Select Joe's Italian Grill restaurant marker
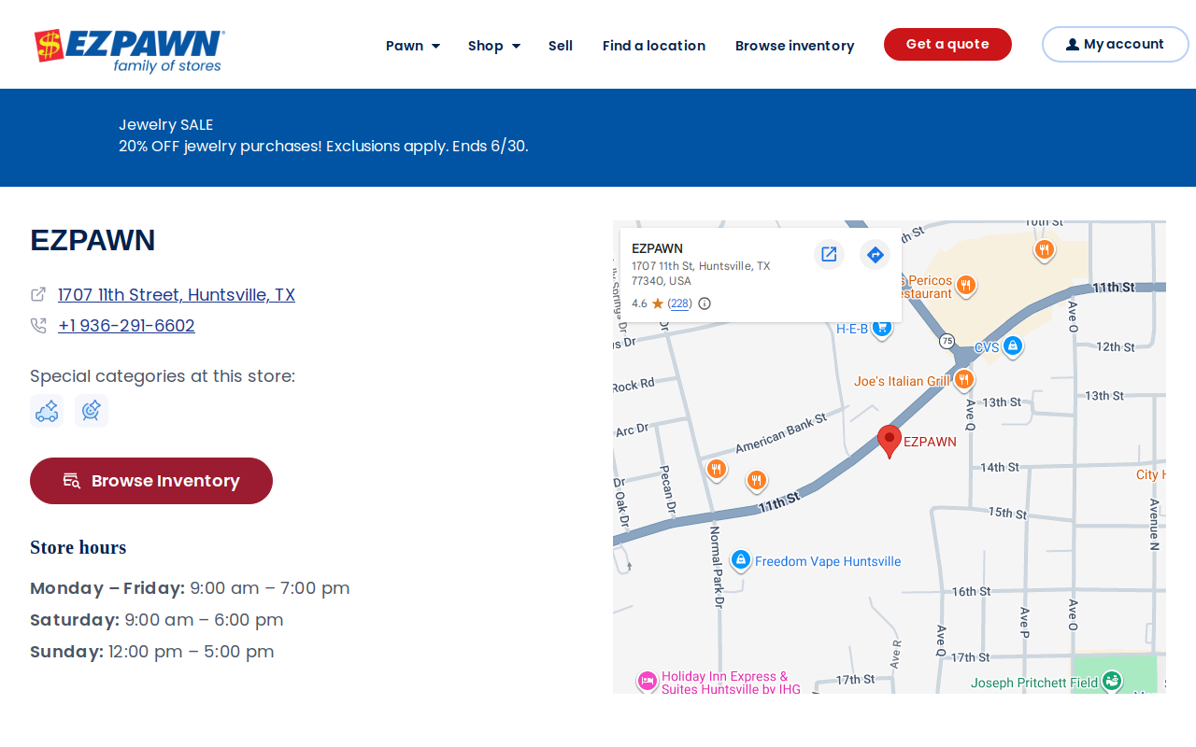1196x747 pixels. [x=963, y=380]
